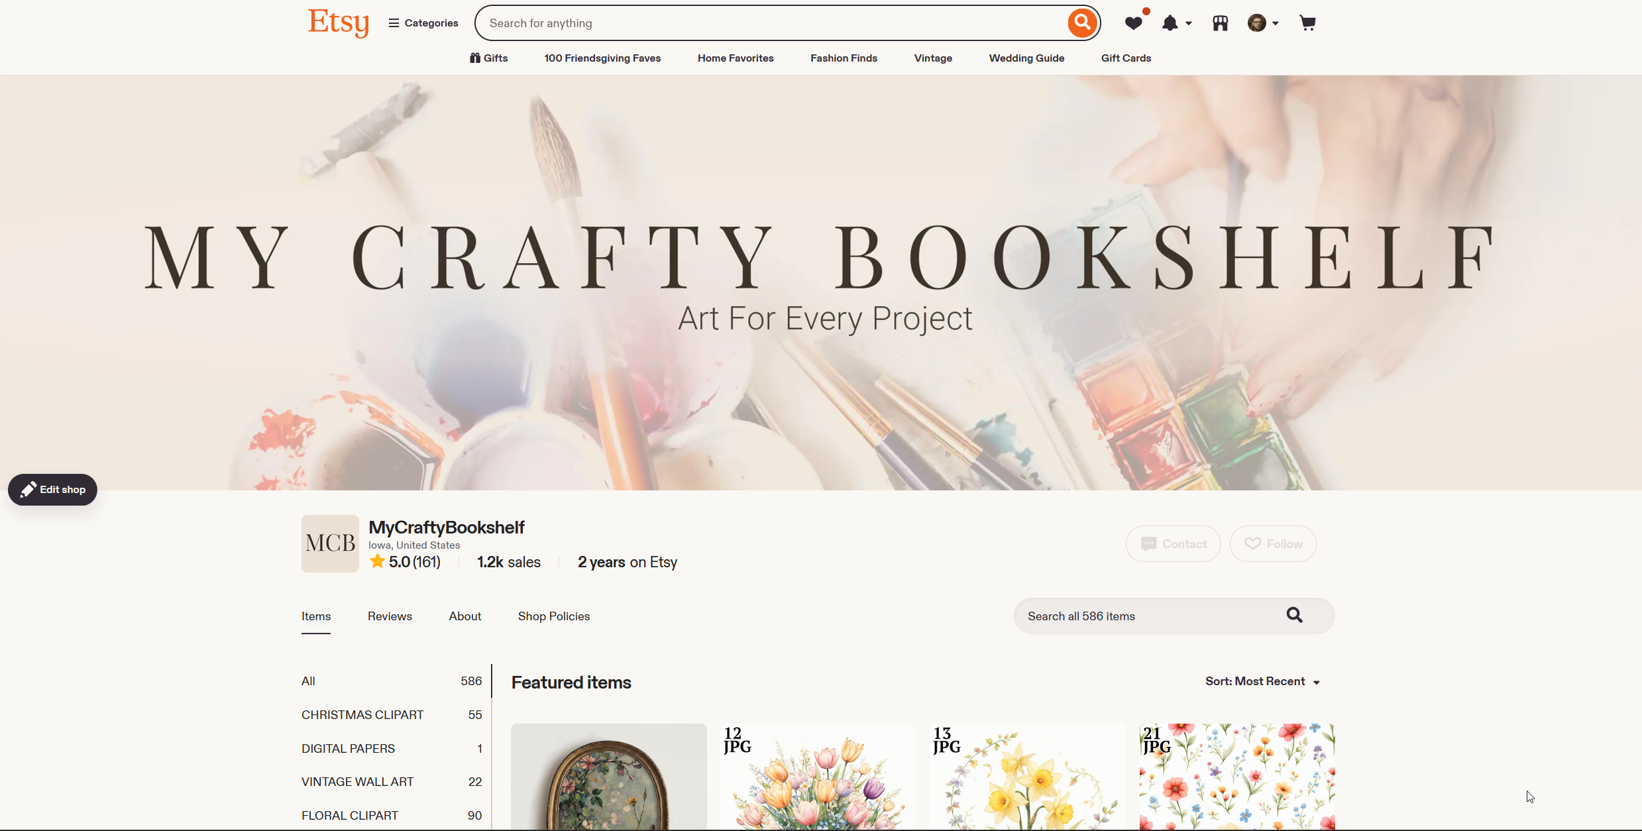Open Favorites heart icon in header
The height and width of the screenshot is (831, 1642).
pyautogui.click(x=1134, y=23)
